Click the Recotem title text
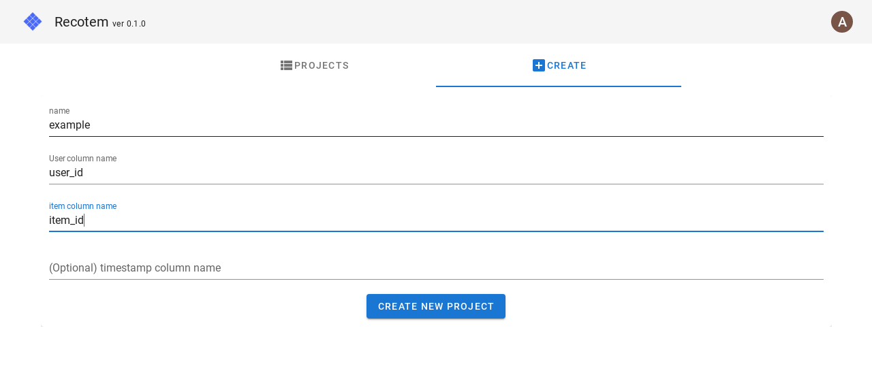This screenshot has width=872, height=392. click(80, 21)
